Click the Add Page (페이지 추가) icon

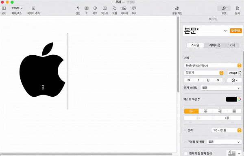[33, 8]
